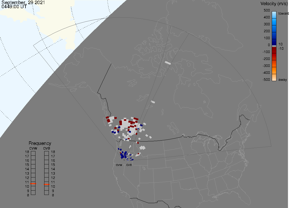Click the 'Frequency' legend title

click(40, 143)
